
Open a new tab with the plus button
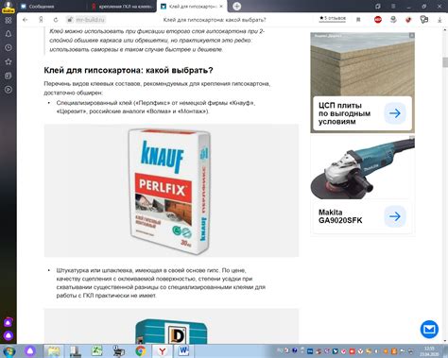click(236, 6)
